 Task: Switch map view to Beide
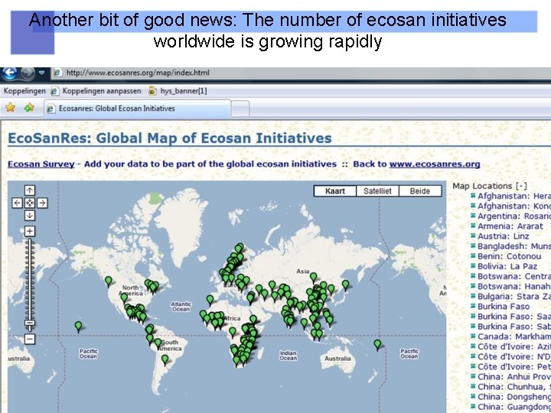pyautogui.click(x=420, y=191)
